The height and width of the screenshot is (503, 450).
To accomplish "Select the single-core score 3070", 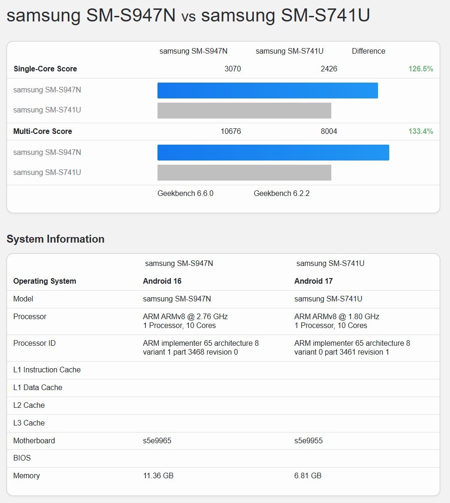I will [x=233, y=69].
